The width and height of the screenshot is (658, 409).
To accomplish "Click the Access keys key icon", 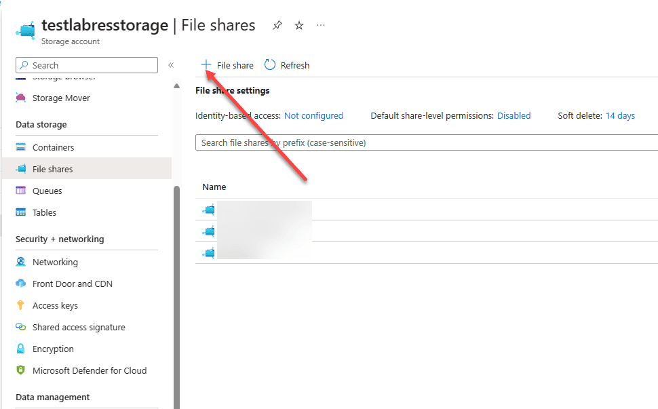I will click(x=20, y=305).
